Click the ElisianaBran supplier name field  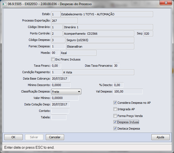[x=100, y=46]
